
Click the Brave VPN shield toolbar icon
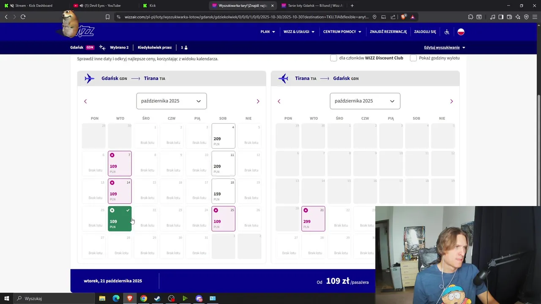click(x=526, y=17)
